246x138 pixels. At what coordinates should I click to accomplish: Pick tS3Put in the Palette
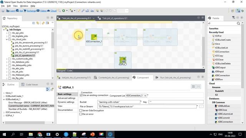(218, 36)
